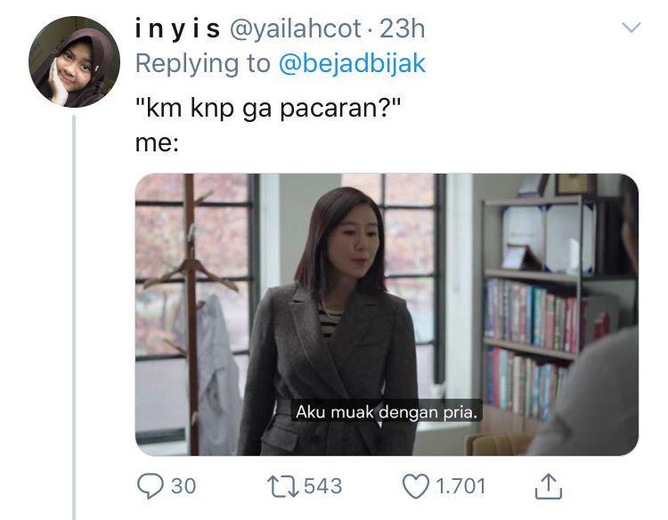Viewport: 668px width, 520px height.
Task: Click the "Replying to" label
Action: [203, 64]
